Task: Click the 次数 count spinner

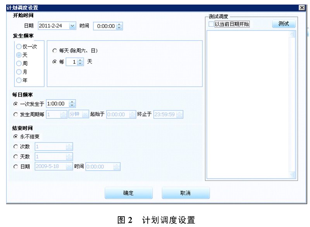Action: click(69, 147)
